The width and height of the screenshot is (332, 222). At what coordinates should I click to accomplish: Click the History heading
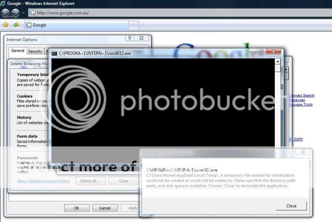tap(24, 117)
